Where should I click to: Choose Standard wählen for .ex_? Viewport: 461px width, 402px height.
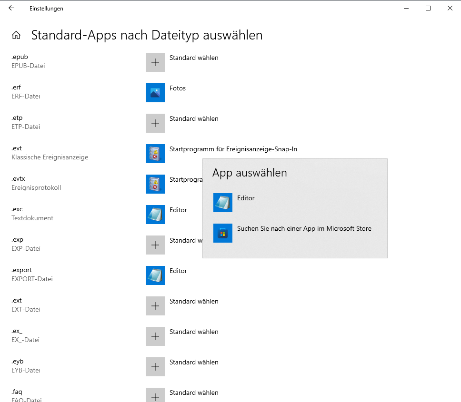(194, 332)
